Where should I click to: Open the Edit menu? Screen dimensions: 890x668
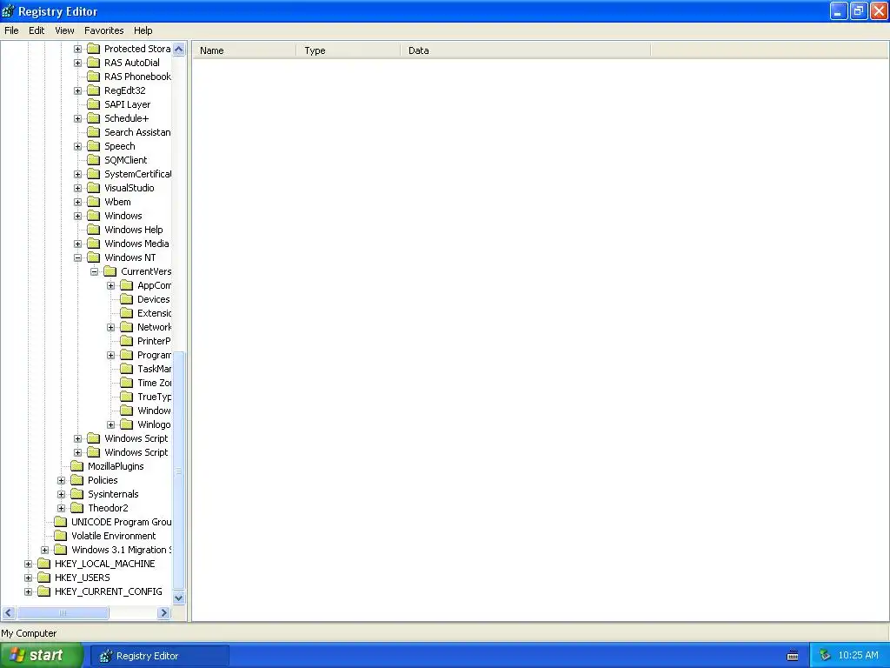point(37,30)
